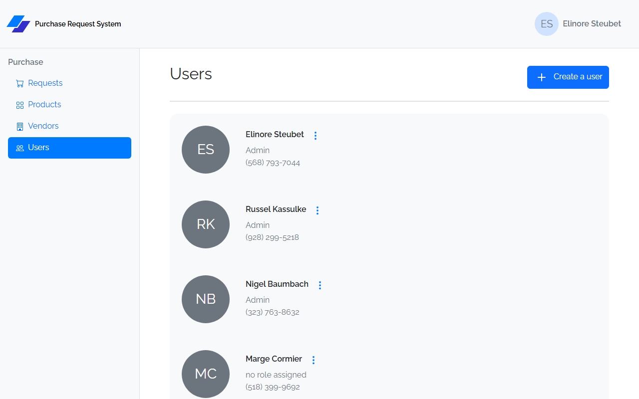
Task: Click the phone number (518) 399-9692
Action: pyautogui.click(x=273, y=387)
